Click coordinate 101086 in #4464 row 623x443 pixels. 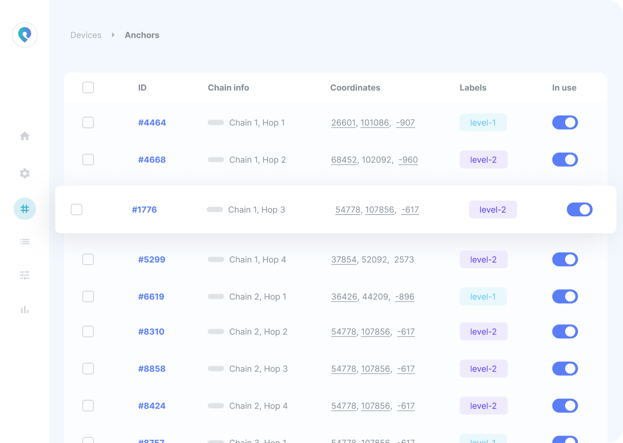[x=375, y=122]
